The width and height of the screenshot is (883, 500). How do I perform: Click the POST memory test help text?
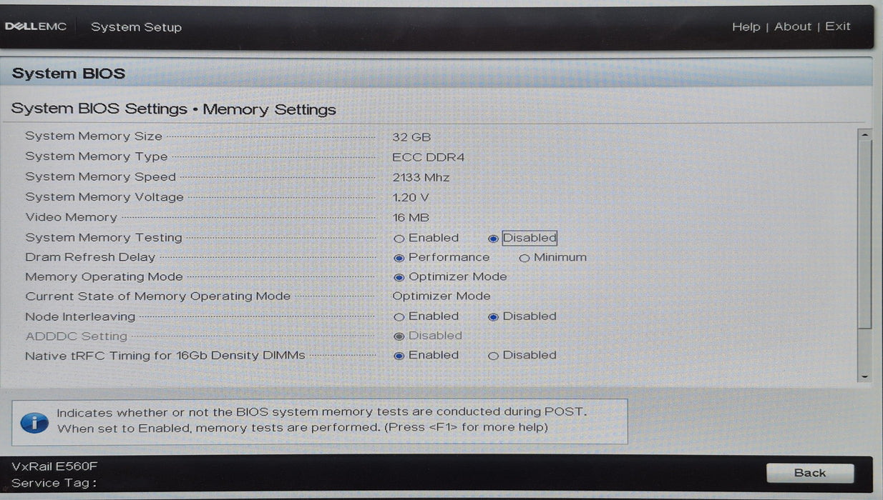[321, 420]
